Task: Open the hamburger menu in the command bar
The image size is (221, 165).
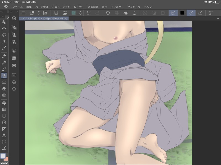Action: 23,13
